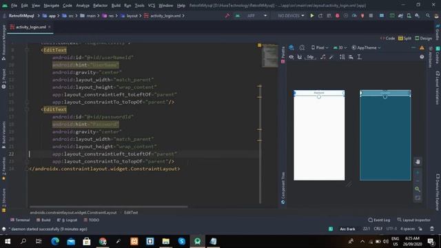Click the hammer Make Project icon
The image size is (441, 248).
pos(227,16)
